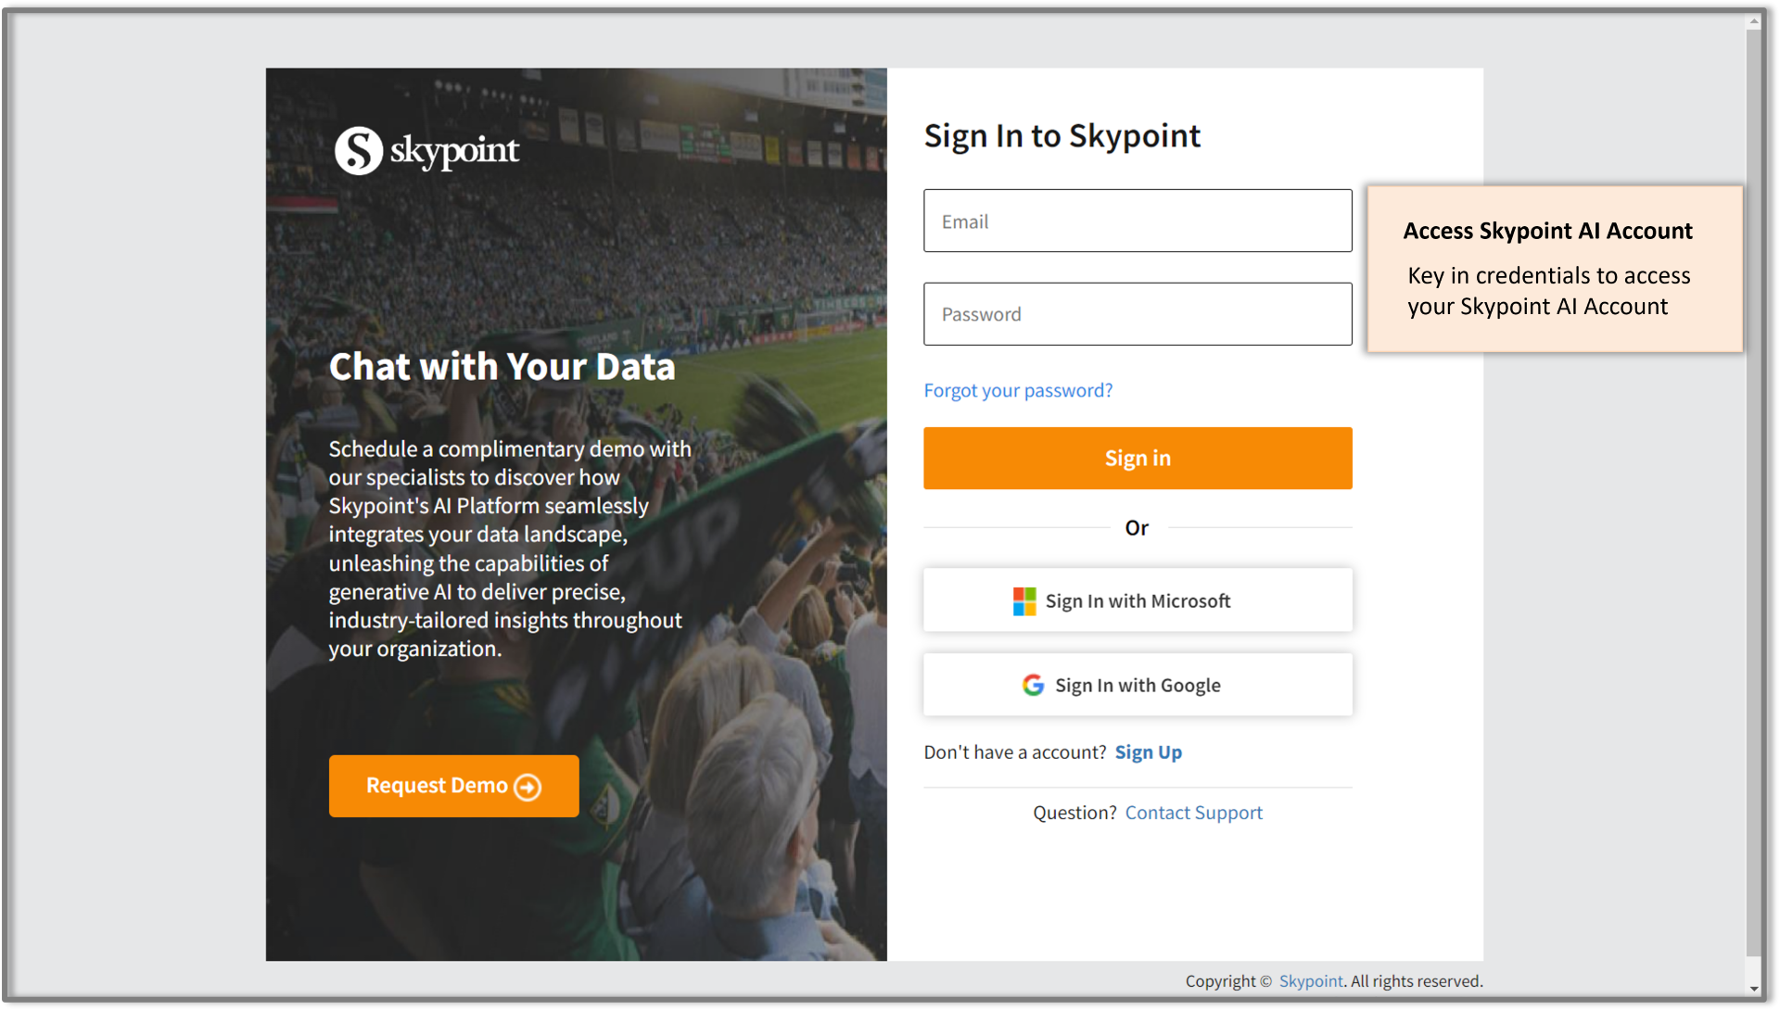Image resolution: width=1780 pixels, height=1010 pixels.
Task: Click the scrollbar up arrow
Action: click(1753, 20)
